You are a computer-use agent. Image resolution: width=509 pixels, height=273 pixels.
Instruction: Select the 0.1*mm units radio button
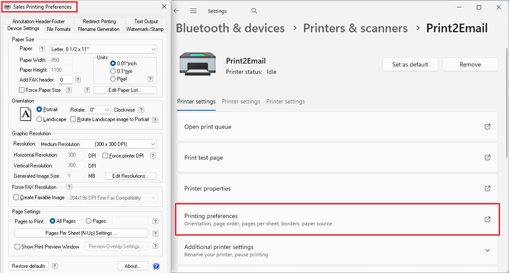pyautogui.click(x=113, y=71)
